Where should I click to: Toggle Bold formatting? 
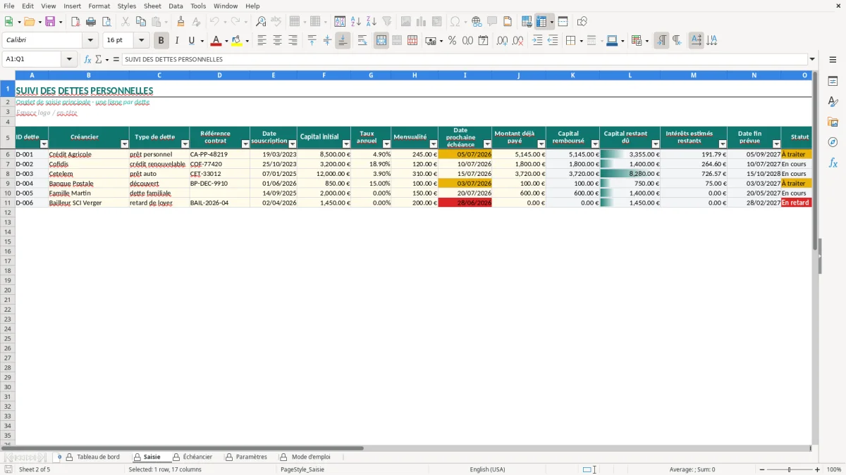coord(161,41)
